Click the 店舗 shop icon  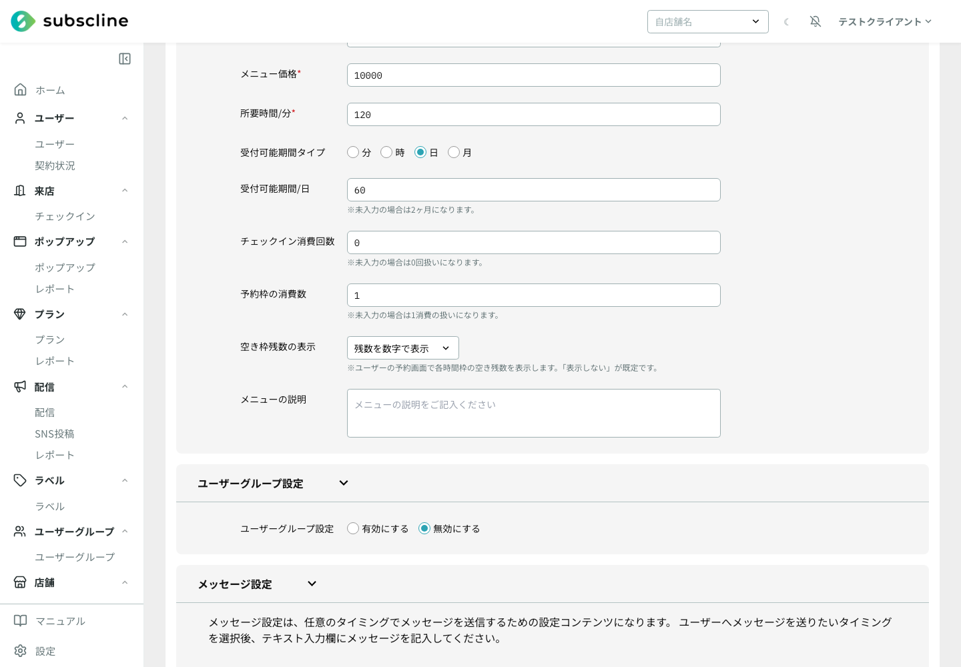(20, 582)
